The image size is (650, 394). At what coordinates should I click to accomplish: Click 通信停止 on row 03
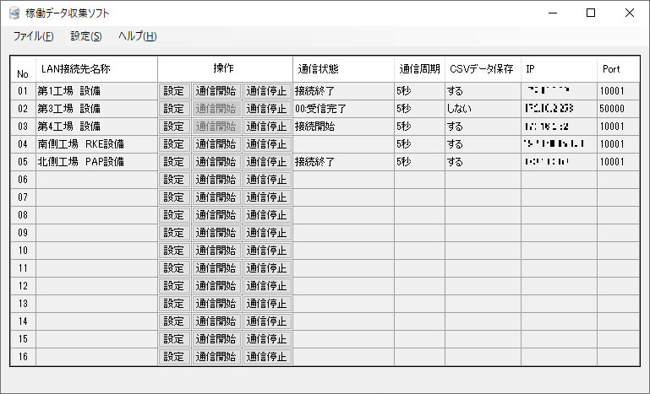click(x=267, y=127)
